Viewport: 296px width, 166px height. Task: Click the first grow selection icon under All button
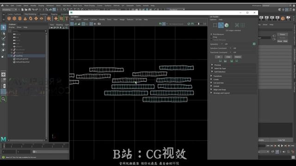(220, 61)
